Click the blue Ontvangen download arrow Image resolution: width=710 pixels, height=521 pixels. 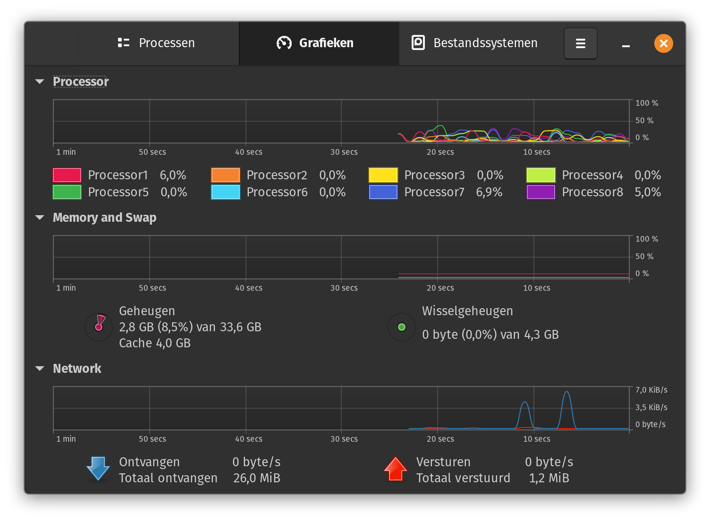[x=98, y=469]
